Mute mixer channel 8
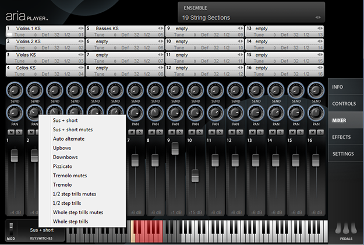The height and width of the screenshot is (245, 364). 151,132
